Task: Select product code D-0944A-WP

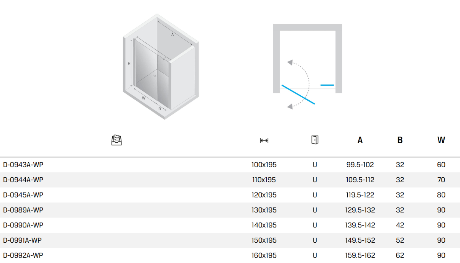Action: coord(23,180)
